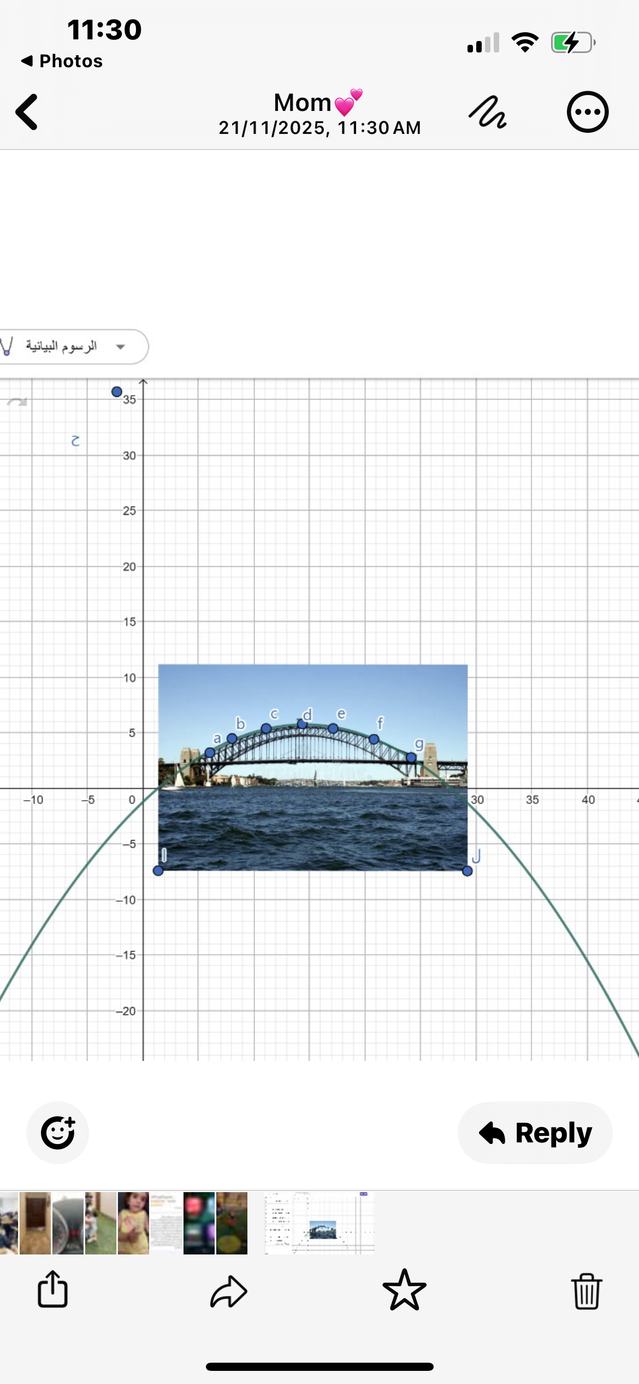This screenshot has height=1384, width=639.
Task: Tap the back chevron arrow
Action: (27, 112)
